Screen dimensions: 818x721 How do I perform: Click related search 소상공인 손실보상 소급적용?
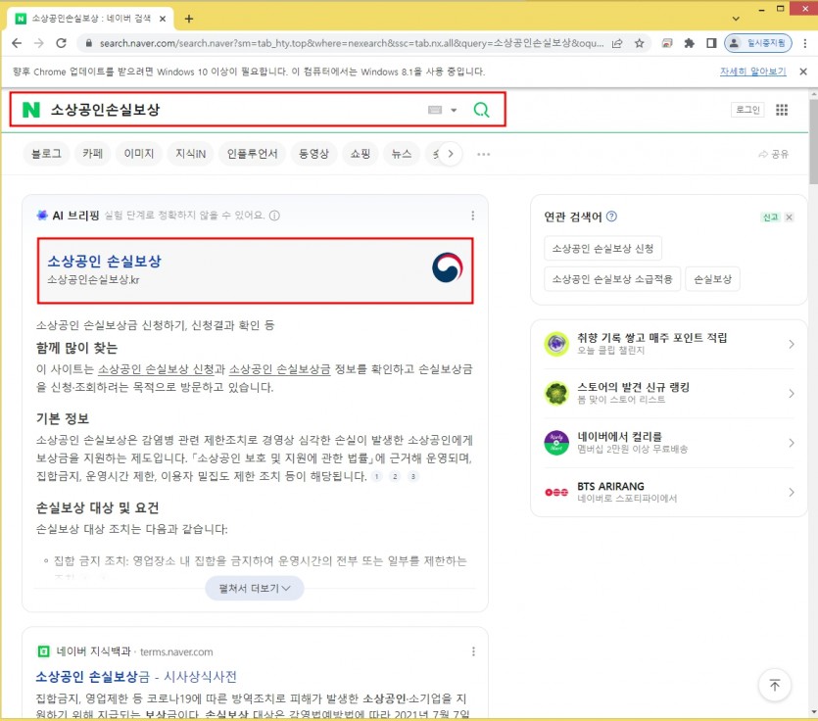coord(611,279)
